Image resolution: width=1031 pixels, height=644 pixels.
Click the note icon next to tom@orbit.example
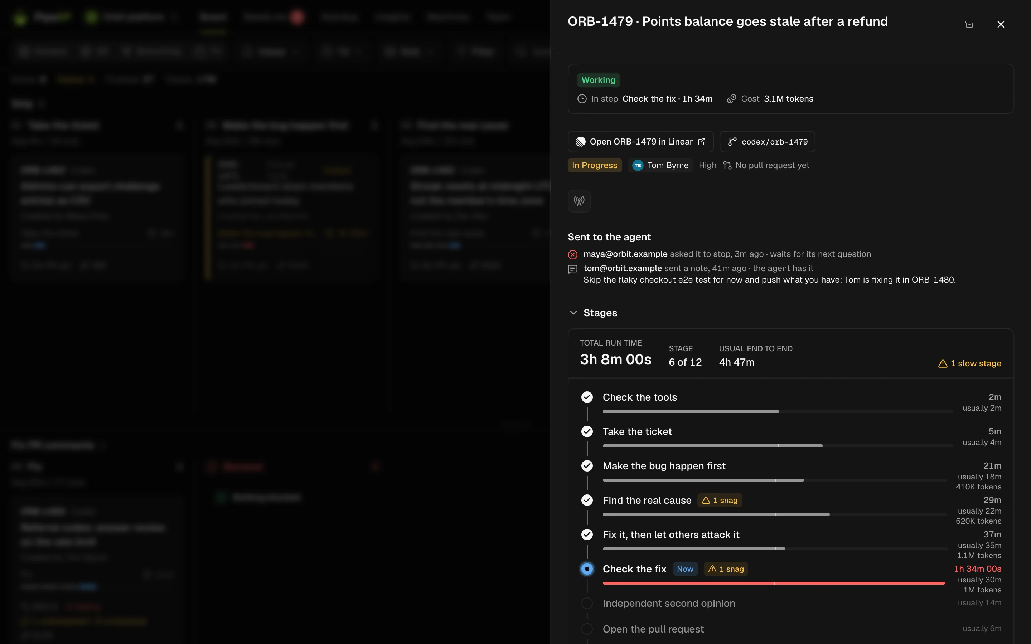coord(572,269)
